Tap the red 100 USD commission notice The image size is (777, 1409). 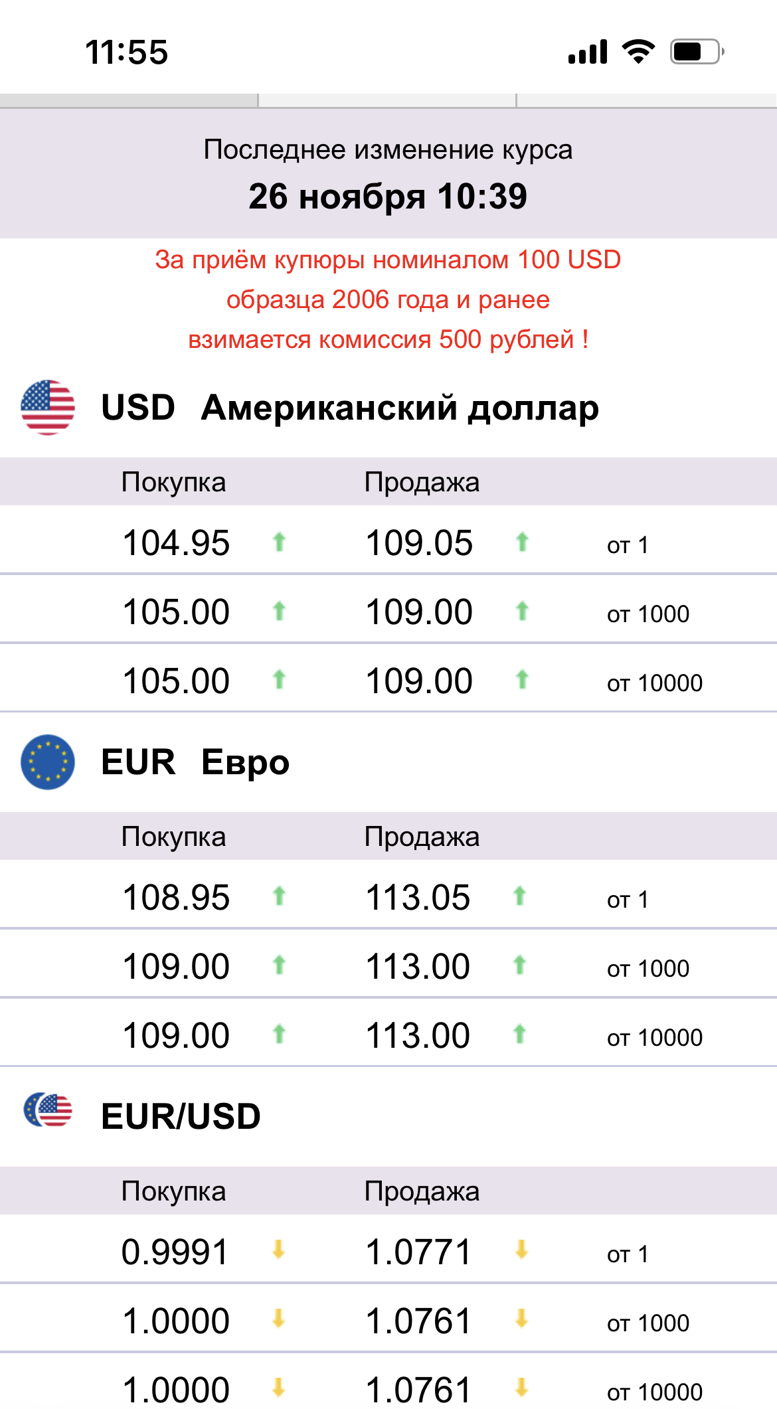388,299
